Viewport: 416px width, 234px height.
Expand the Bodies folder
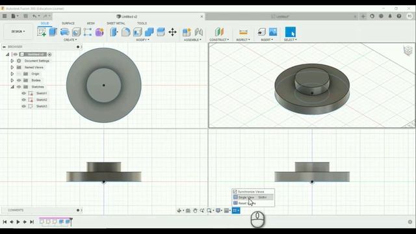click(12, 80)
